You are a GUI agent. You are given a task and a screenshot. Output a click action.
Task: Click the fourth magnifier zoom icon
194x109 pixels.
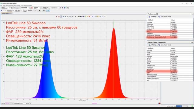pos(70,17)
